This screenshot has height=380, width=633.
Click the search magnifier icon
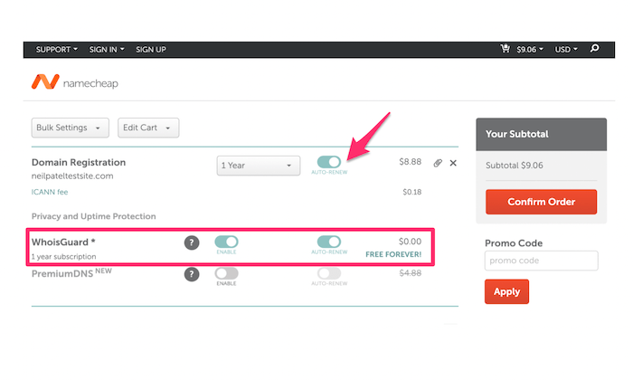click(x=595, y=49)
